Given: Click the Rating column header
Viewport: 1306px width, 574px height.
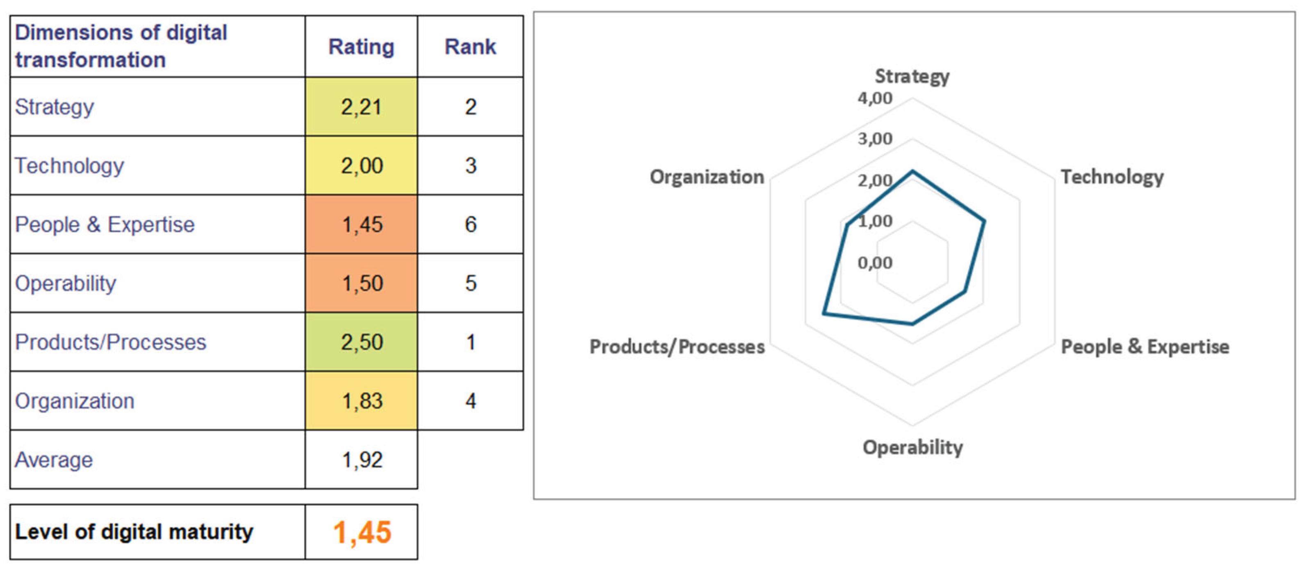Looking at the screenshot, I should pyautogui.click(x=361, y=47).
